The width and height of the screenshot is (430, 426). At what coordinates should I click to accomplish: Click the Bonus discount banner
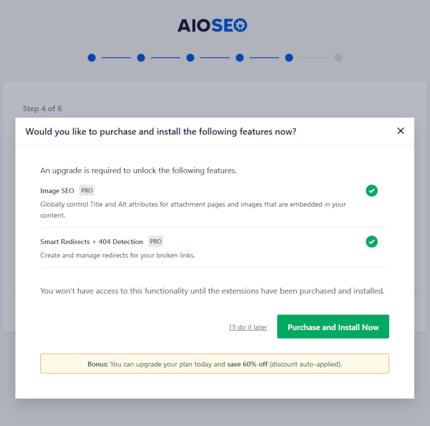click(x=214, y=364)
